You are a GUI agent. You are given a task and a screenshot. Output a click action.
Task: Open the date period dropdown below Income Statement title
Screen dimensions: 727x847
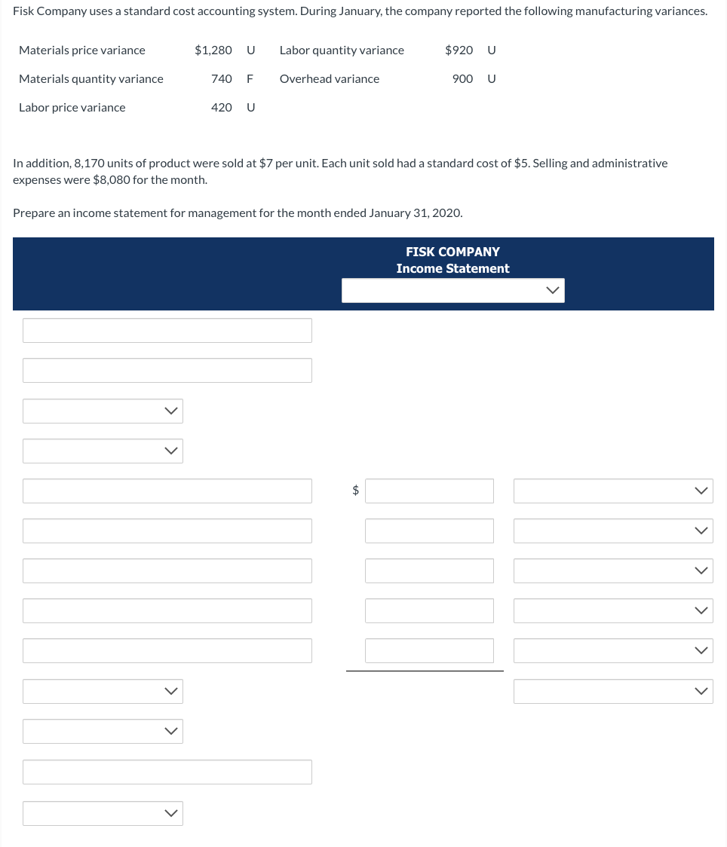[452, 290]
